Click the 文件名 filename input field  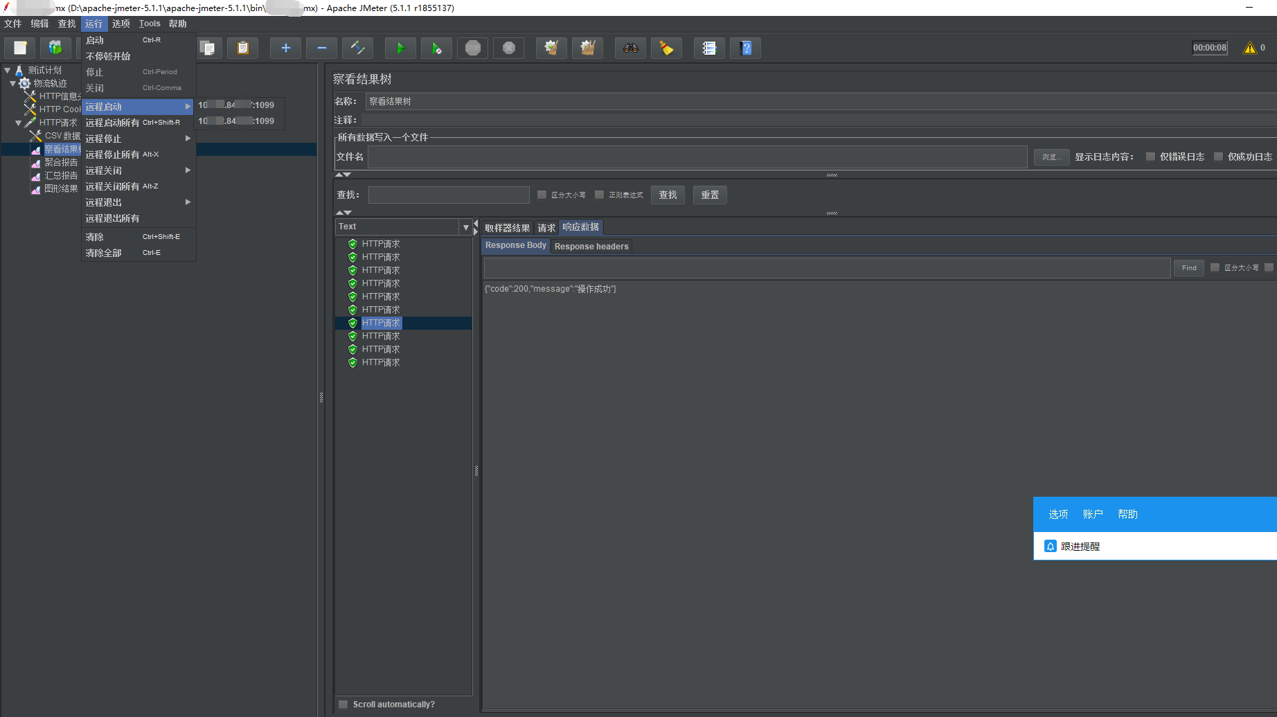click(697, 157)
